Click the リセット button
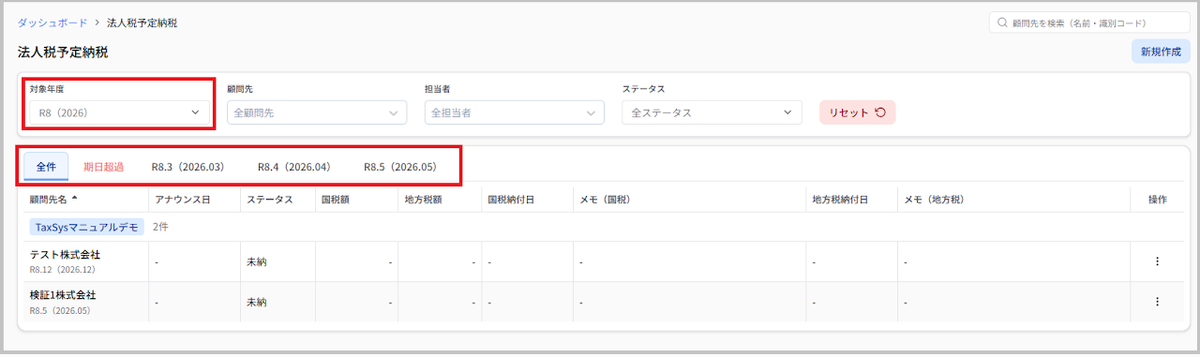 (x=857, y=112)
